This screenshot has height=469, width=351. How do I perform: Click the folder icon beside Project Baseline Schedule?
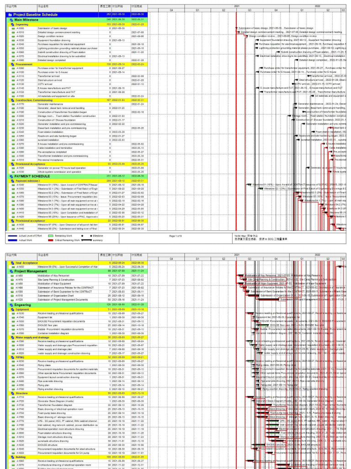(11, 15)
